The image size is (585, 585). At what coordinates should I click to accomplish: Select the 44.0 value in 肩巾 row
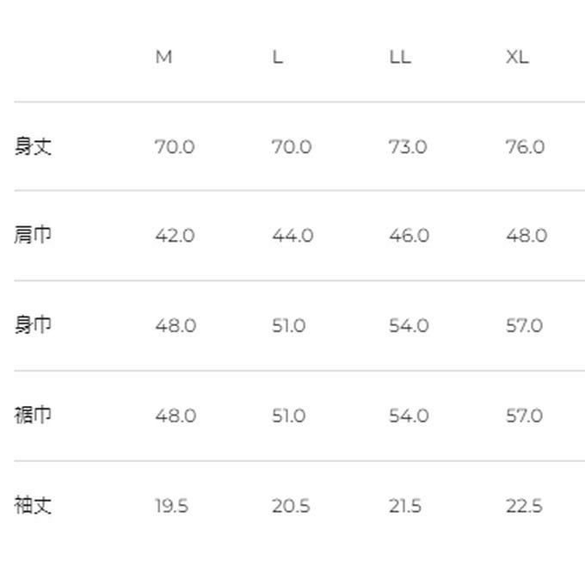[292, 237]
